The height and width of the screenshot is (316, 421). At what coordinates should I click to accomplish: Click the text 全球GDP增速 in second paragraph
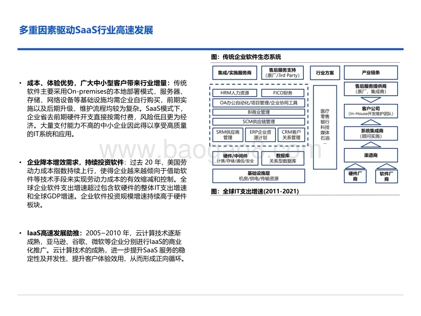pyautogui.click(x=54, y=196)
